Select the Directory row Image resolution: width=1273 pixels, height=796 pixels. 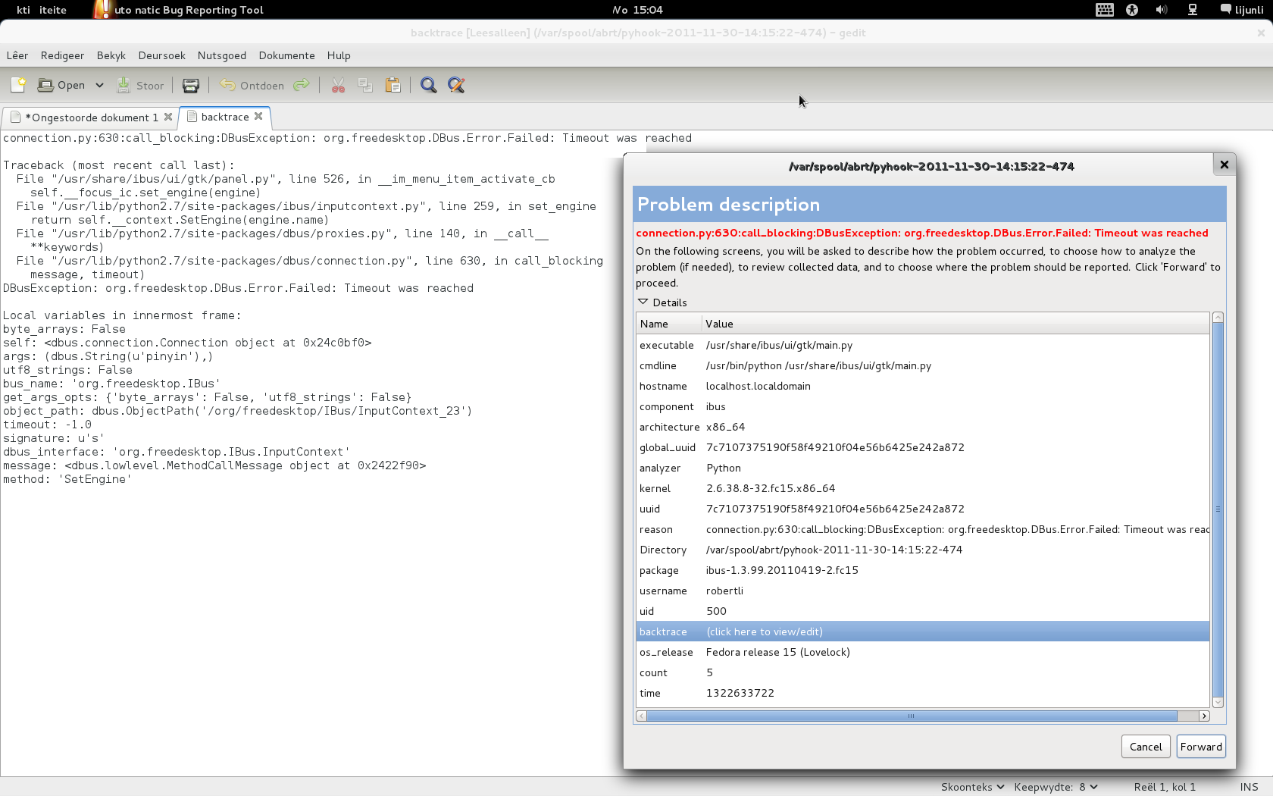[x=922, y=550]
